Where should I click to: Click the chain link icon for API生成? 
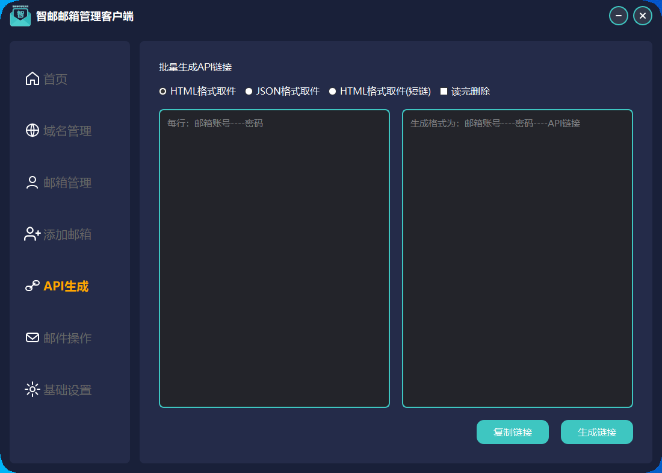32,286
